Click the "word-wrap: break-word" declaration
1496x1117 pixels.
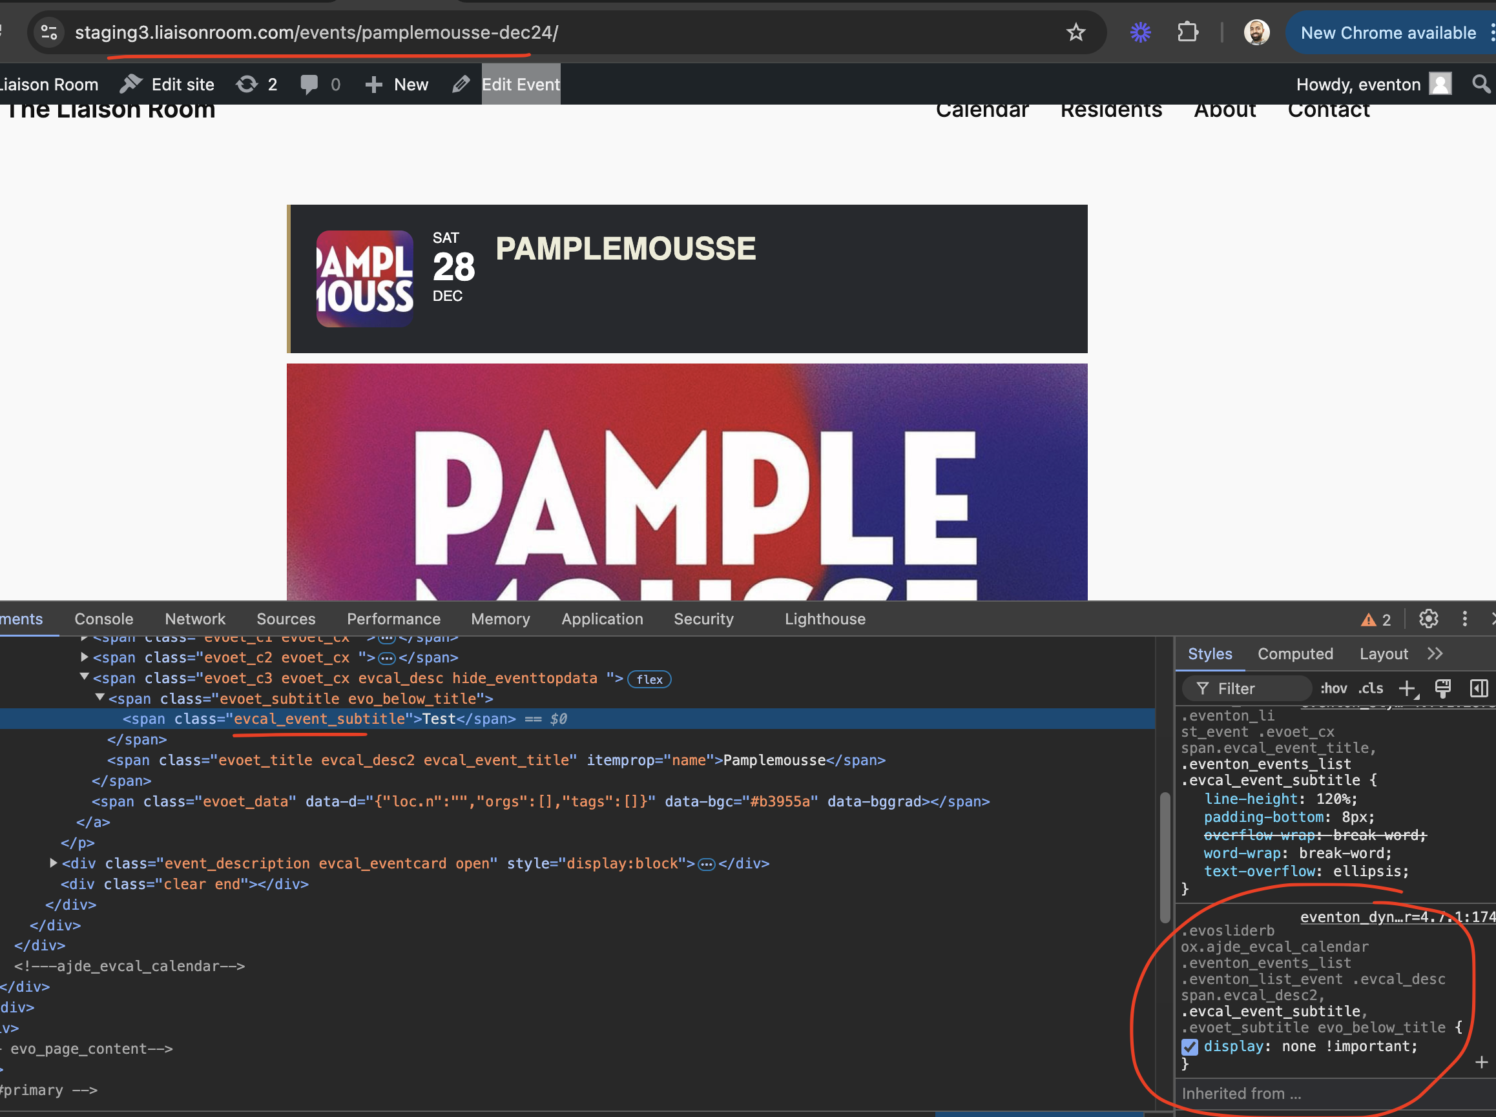[x=1298, y=854]
